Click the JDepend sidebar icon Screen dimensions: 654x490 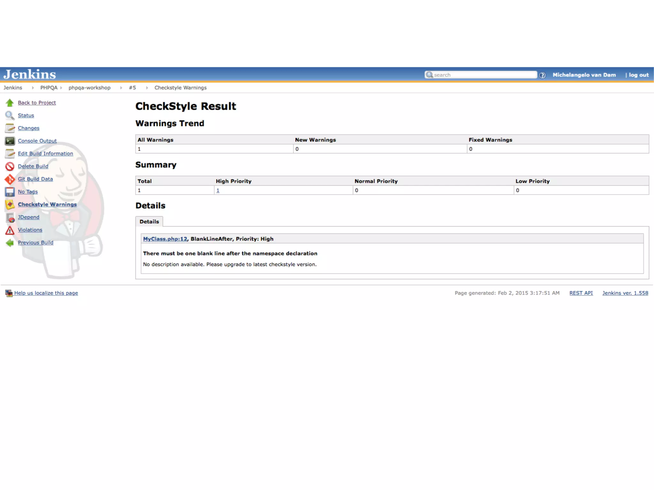click(x=10, y=218)
